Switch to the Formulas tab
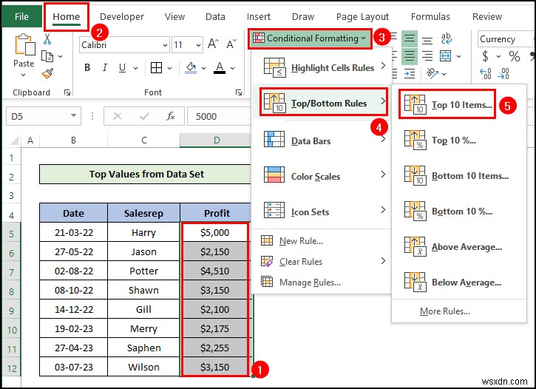 pos(430,16)
